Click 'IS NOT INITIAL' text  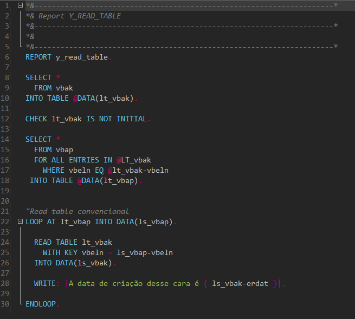pos(117,119)
